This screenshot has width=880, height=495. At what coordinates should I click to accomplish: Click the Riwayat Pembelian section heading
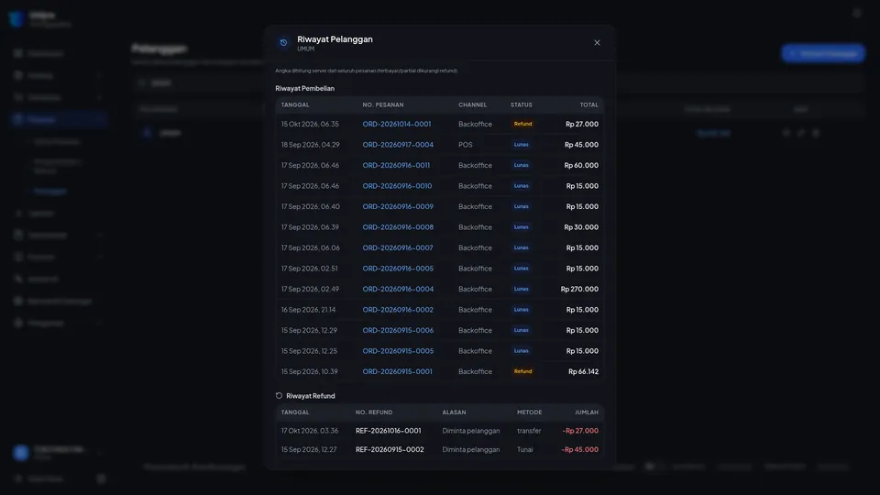[304, 89]
